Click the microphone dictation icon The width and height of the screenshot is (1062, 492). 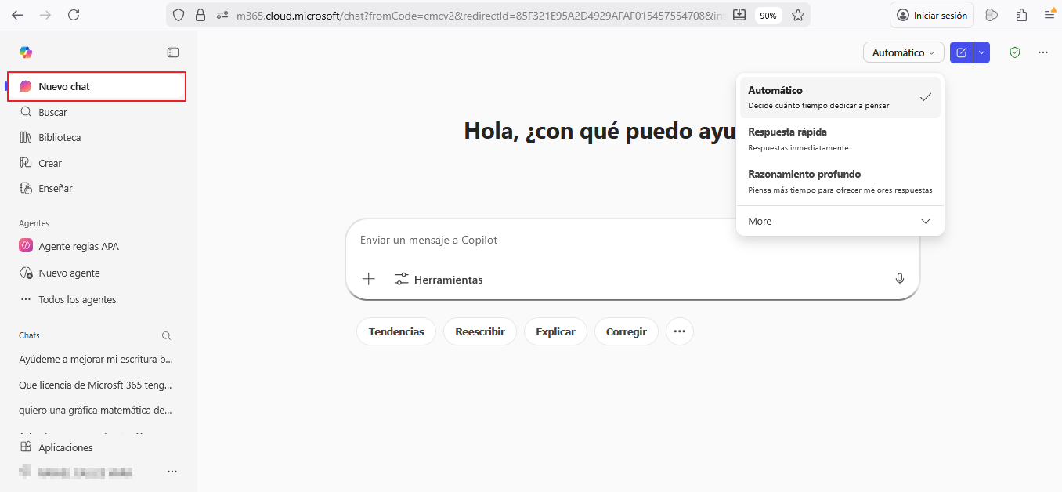900,279
